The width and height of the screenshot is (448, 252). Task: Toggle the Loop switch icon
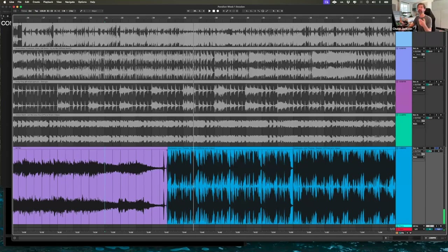coord(263,11)
